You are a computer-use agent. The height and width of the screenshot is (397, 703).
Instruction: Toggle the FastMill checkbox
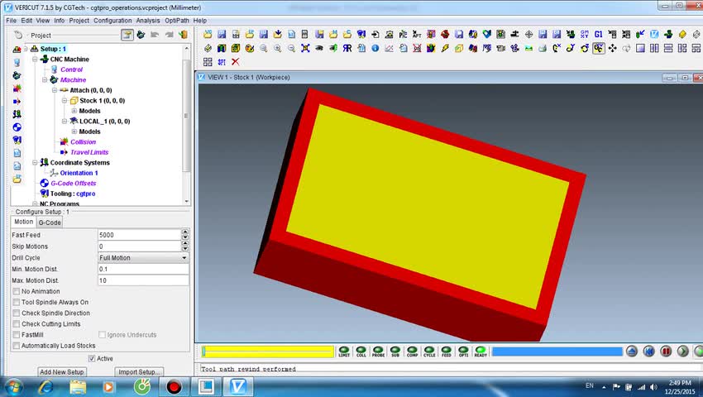[17, 335]
